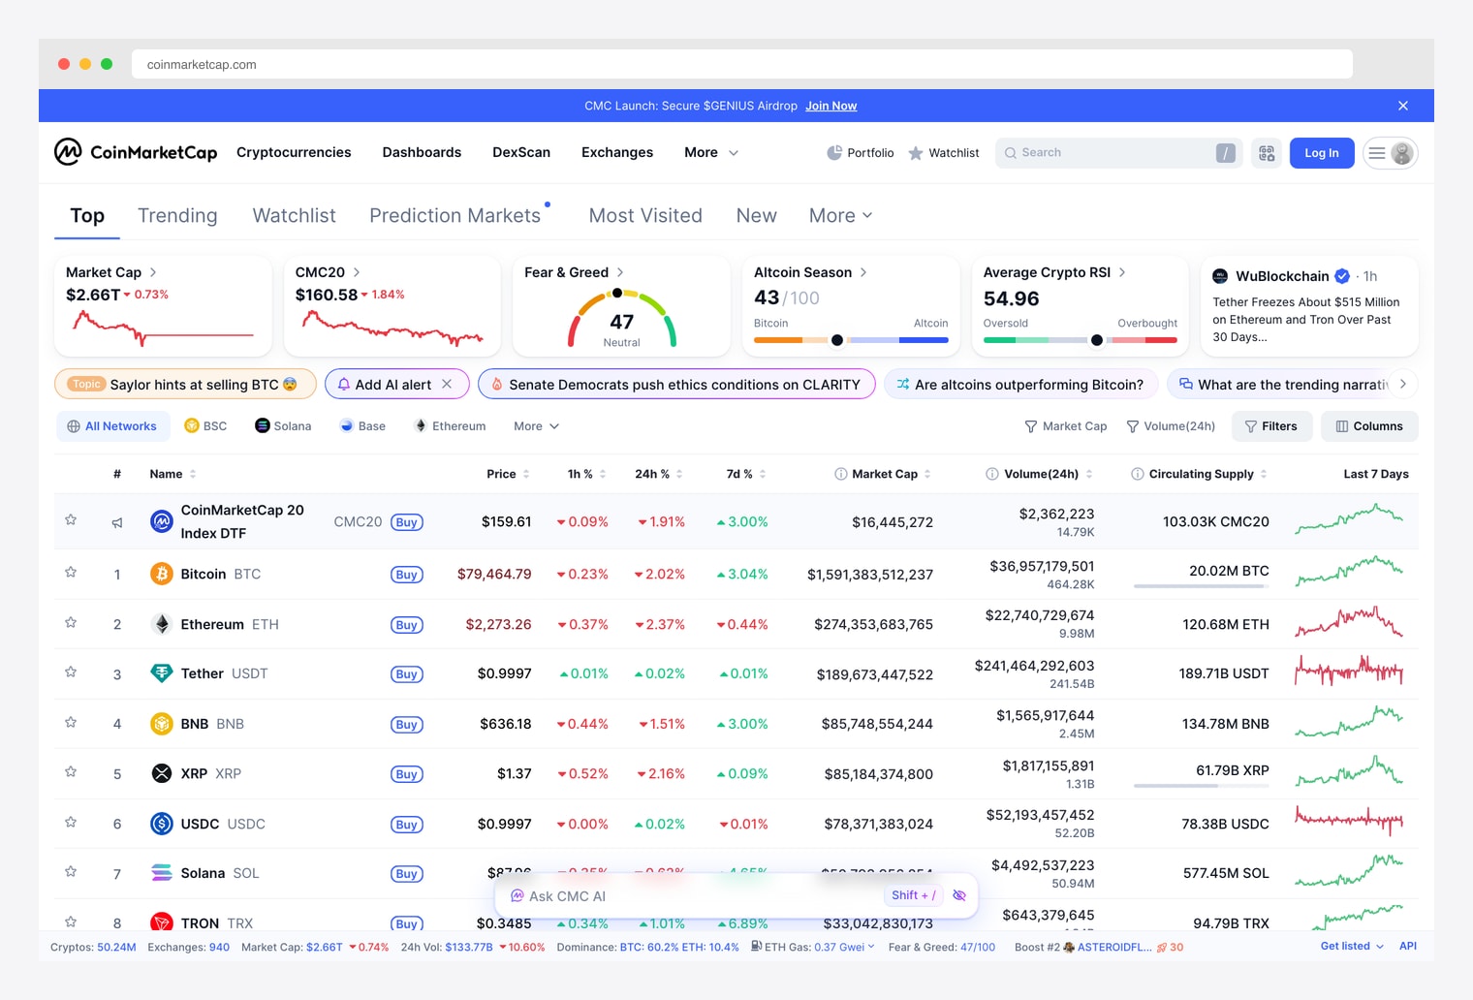Image resolution: width=1473 pixels, height=1000 pixels.
Task: Open the Most Visited tab
Action: pos(645,215)
